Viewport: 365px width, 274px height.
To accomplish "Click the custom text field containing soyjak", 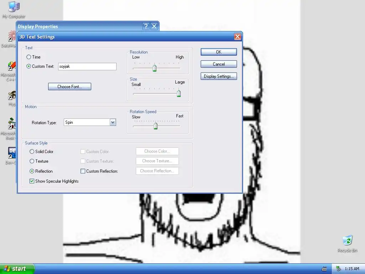I will (x=87, y=66).
